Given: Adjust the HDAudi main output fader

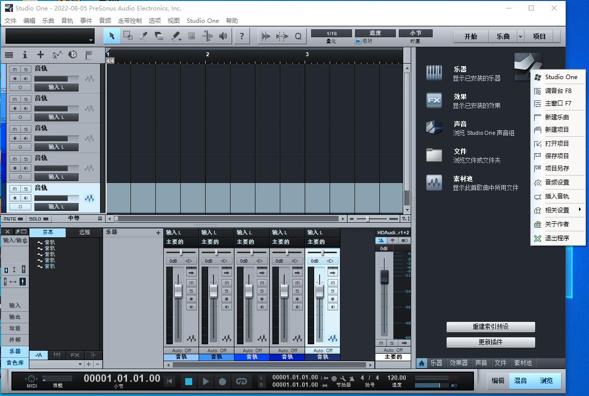Looking at the screenshot, I should [384, 277].
